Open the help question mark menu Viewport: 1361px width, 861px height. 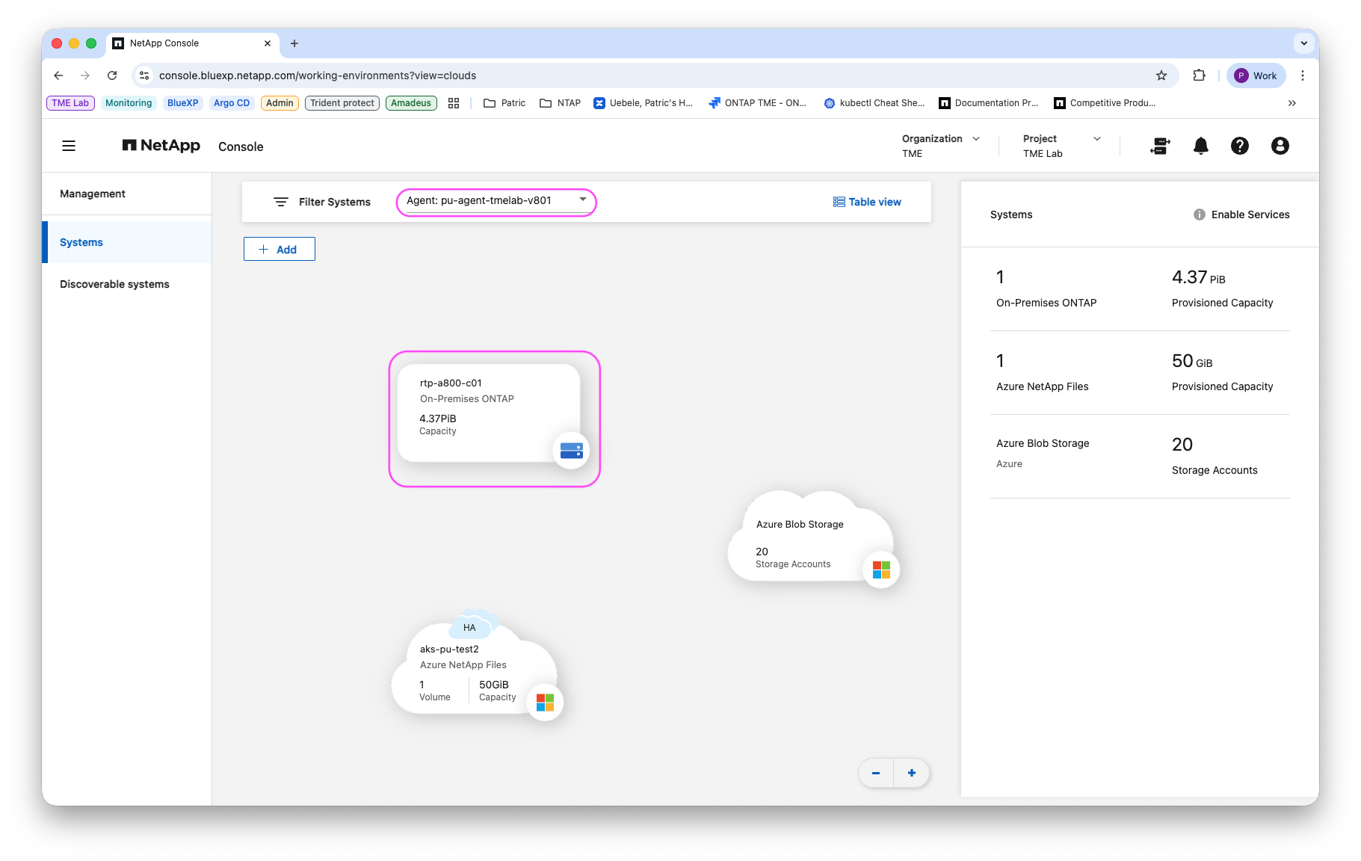[1240, 146]
